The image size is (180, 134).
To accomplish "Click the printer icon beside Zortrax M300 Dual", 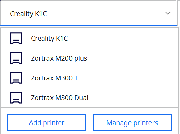I will click(16, 98).
